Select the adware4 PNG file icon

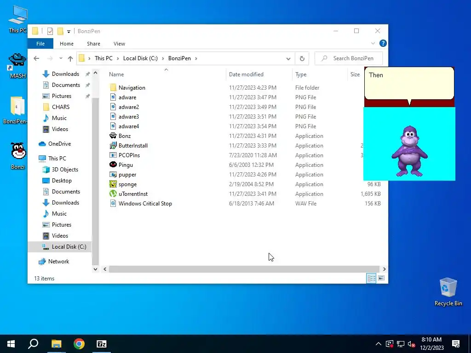pyautogui.click(x=113, y=126)
